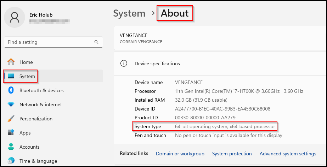Click the System type row value
The height and width of the screenshot is (167, 327).
pos(225,126)
